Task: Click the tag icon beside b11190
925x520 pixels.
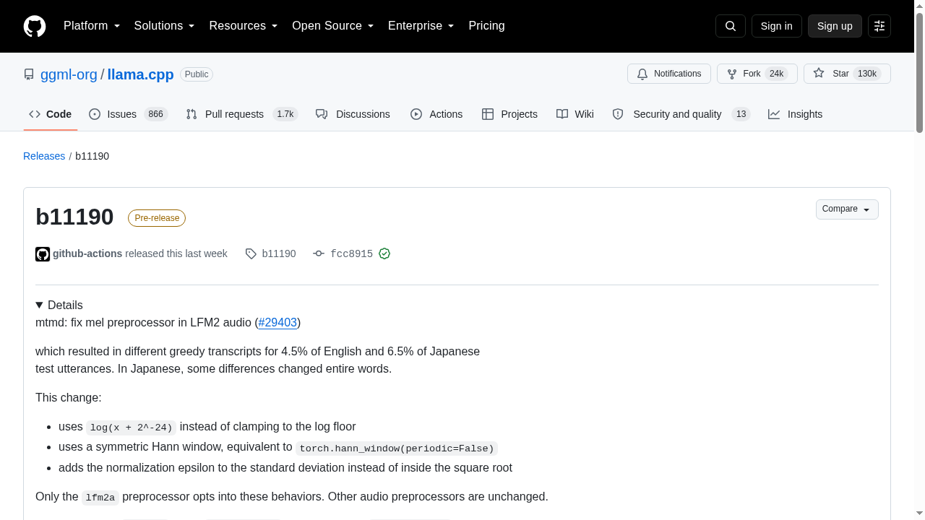Action: tap(251, 253)
